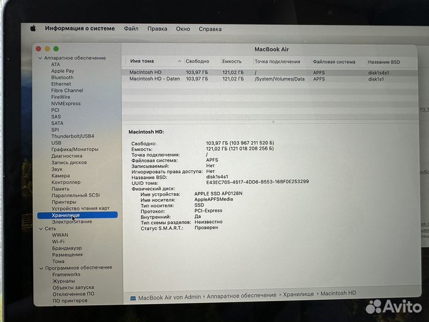Select the Macintosh HD - Daten row
Screen dimensions: 429x322
point(269,79)
